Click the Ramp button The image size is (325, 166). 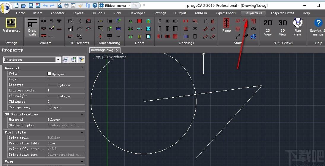click(x=226, y=25)
